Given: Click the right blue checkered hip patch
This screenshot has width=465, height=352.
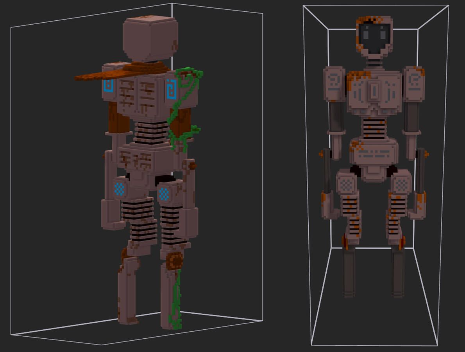Looking at the screenshot, I should click(x=165, y=193).
